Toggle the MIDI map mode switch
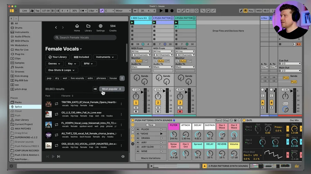This screenshot has width=311, height=174. click(259, 11)
